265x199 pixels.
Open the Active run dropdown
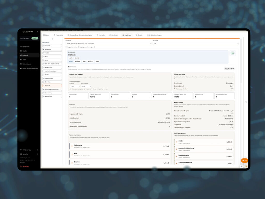(108, 44)
